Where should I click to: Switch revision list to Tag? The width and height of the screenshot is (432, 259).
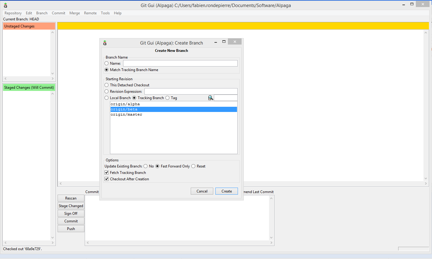(x=168, y=98)
